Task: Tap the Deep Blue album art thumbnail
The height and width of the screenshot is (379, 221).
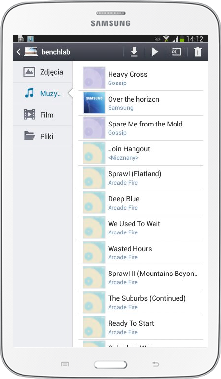Action: coord(94,203)
